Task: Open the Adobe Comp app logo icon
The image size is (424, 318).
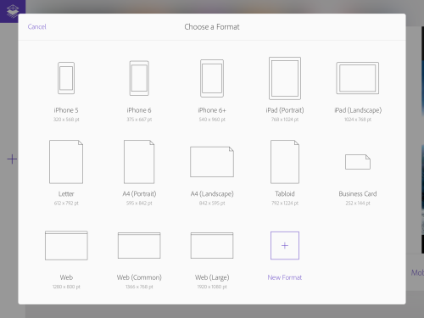Action: (13, 11)
